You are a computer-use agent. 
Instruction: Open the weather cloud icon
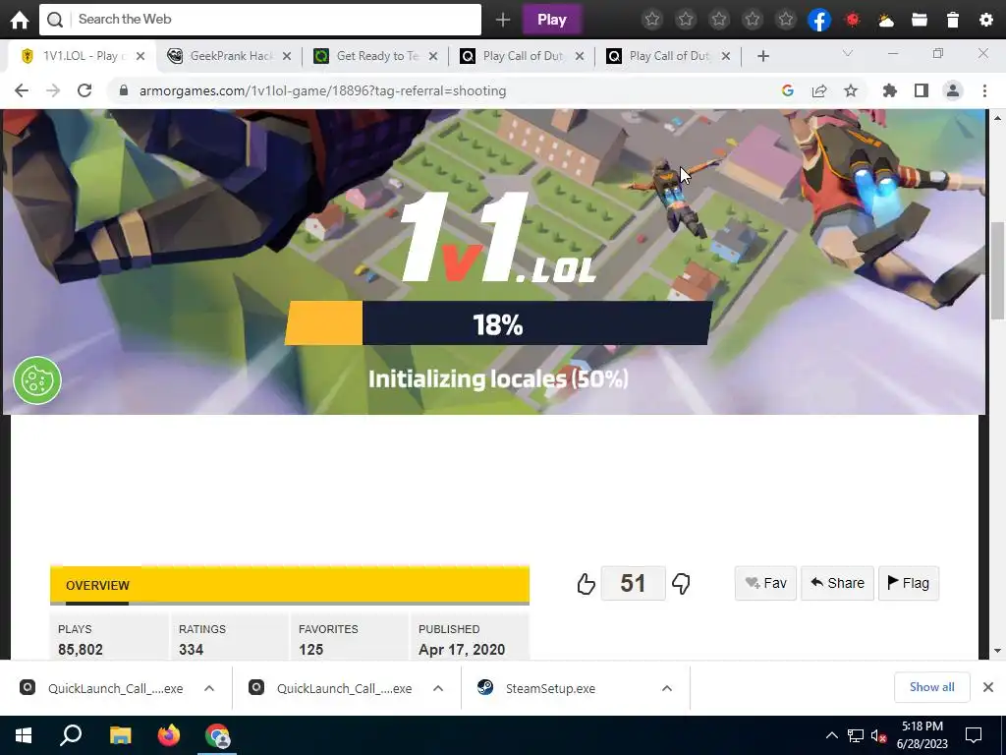886,21
